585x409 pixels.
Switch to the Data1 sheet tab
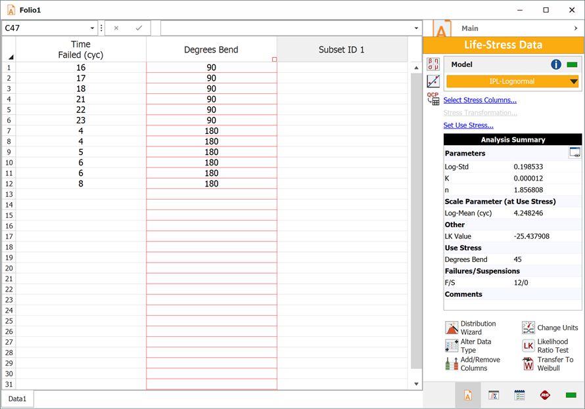[17, 398]
